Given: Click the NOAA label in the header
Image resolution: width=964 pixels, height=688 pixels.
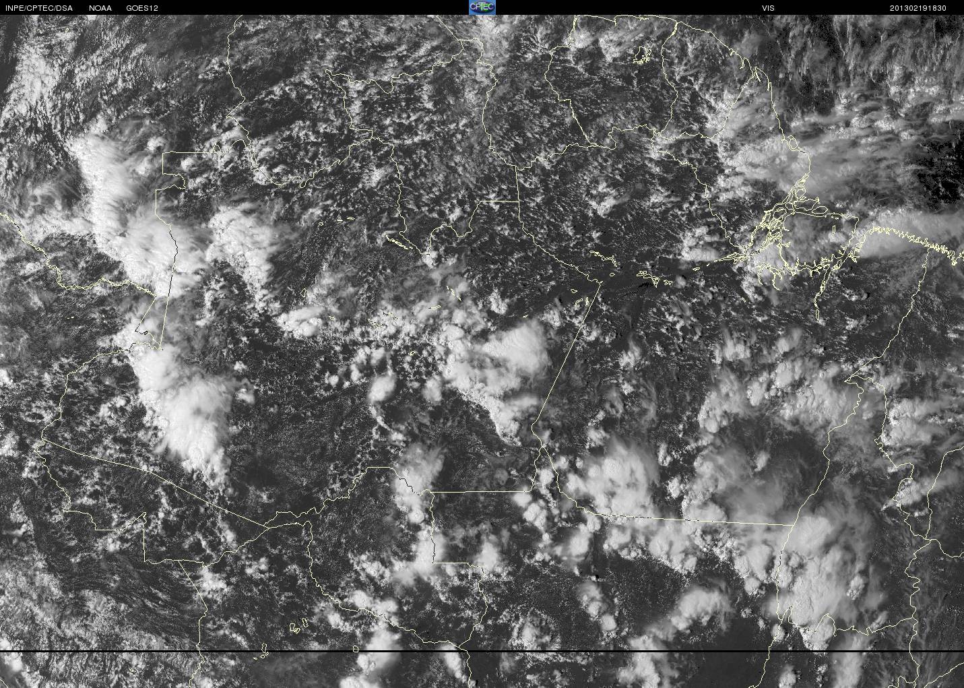Looking at the screenshot, I should [x=100, y=8].
